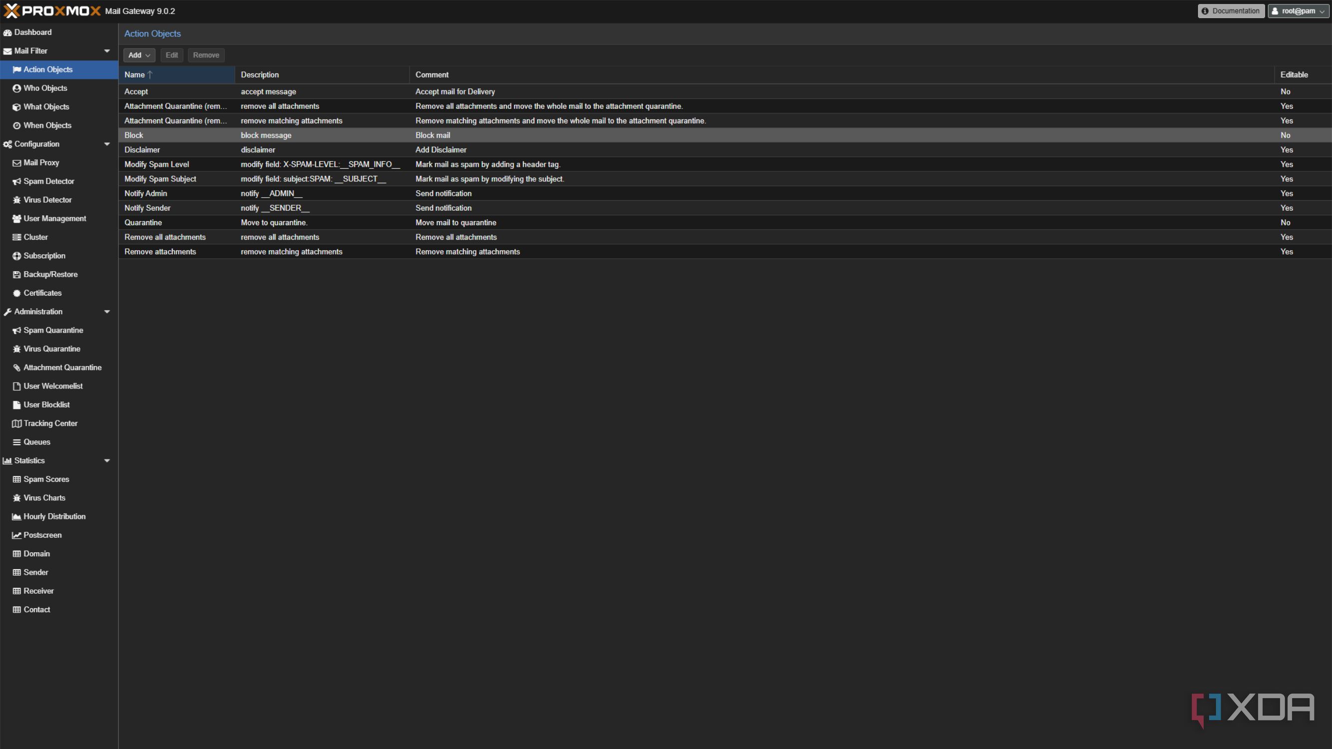Click the Edit button

(172, 55)
